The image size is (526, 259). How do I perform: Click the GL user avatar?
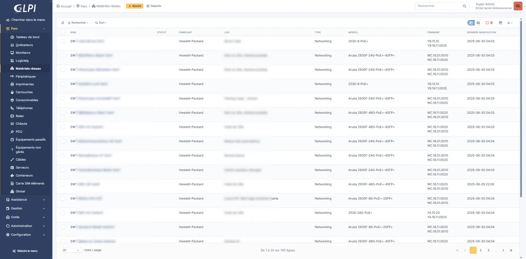(x=518, y=6)
